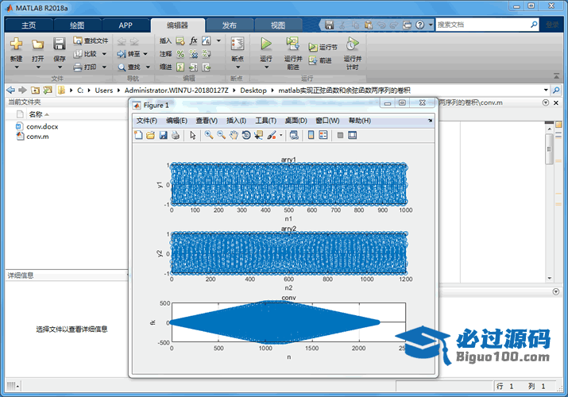This screenshot has width=568, height=397.
Task: Expand the Open (打开) dropdown arrow
Action: [38, 67]
